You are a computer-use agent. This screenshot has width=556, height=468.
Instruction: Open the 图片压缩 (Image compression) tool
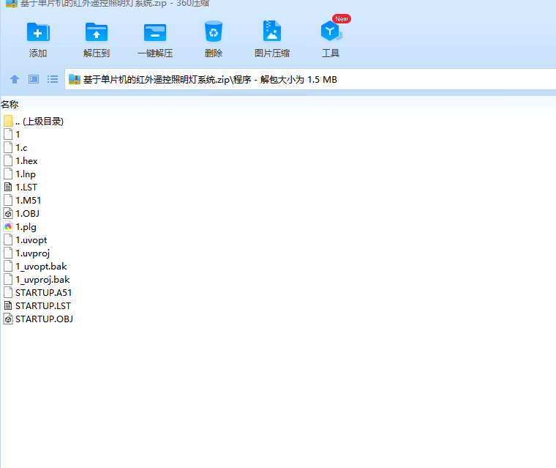272,31
